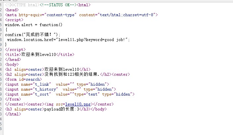
Task: Click the "text" type value on the t_sort line
Action: (x=93, y=94)
